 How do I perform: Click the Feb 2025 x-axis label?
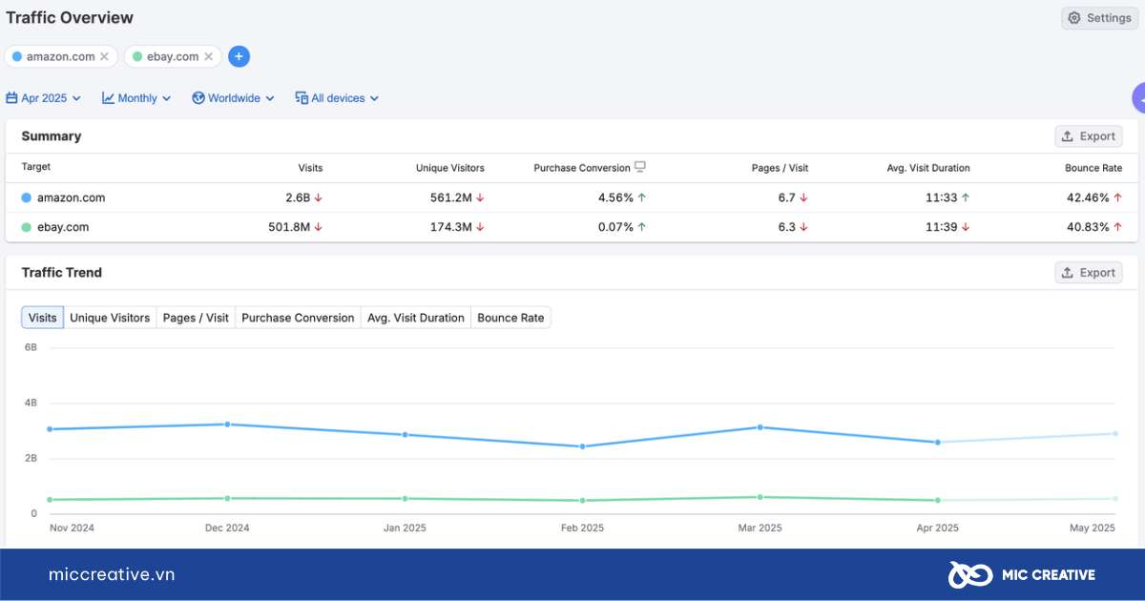pos(582,528)
